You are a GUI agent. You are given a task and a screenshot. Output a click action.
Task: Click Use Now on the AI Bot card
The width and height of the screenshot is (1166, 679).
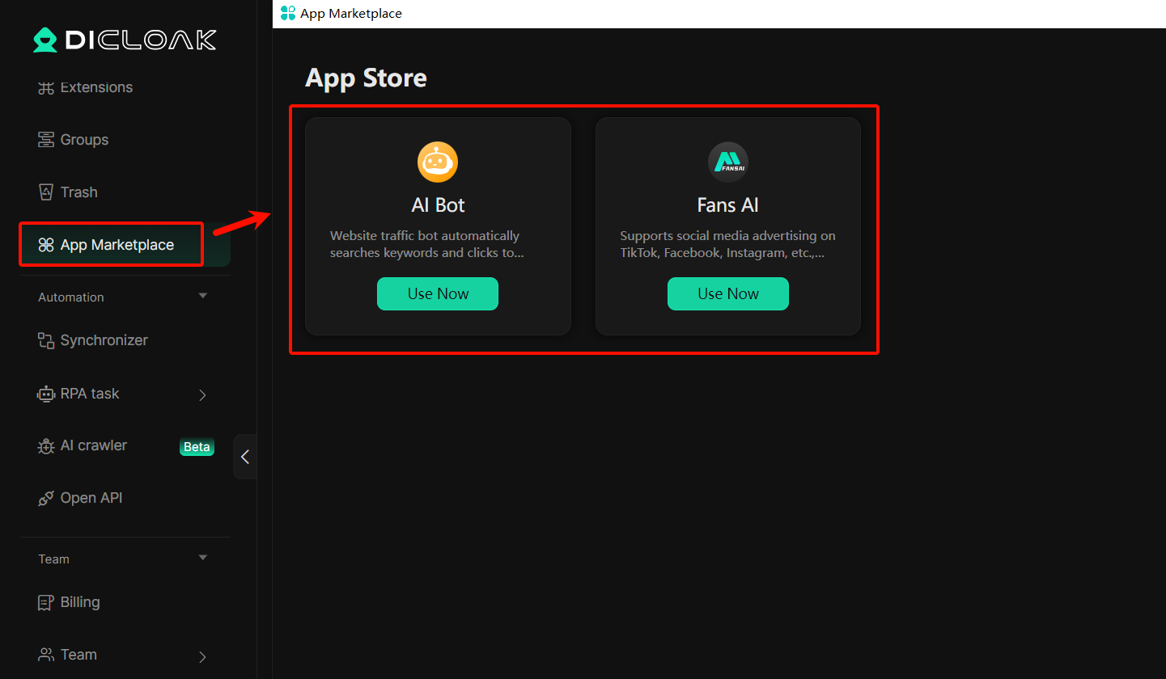[438, 293]
